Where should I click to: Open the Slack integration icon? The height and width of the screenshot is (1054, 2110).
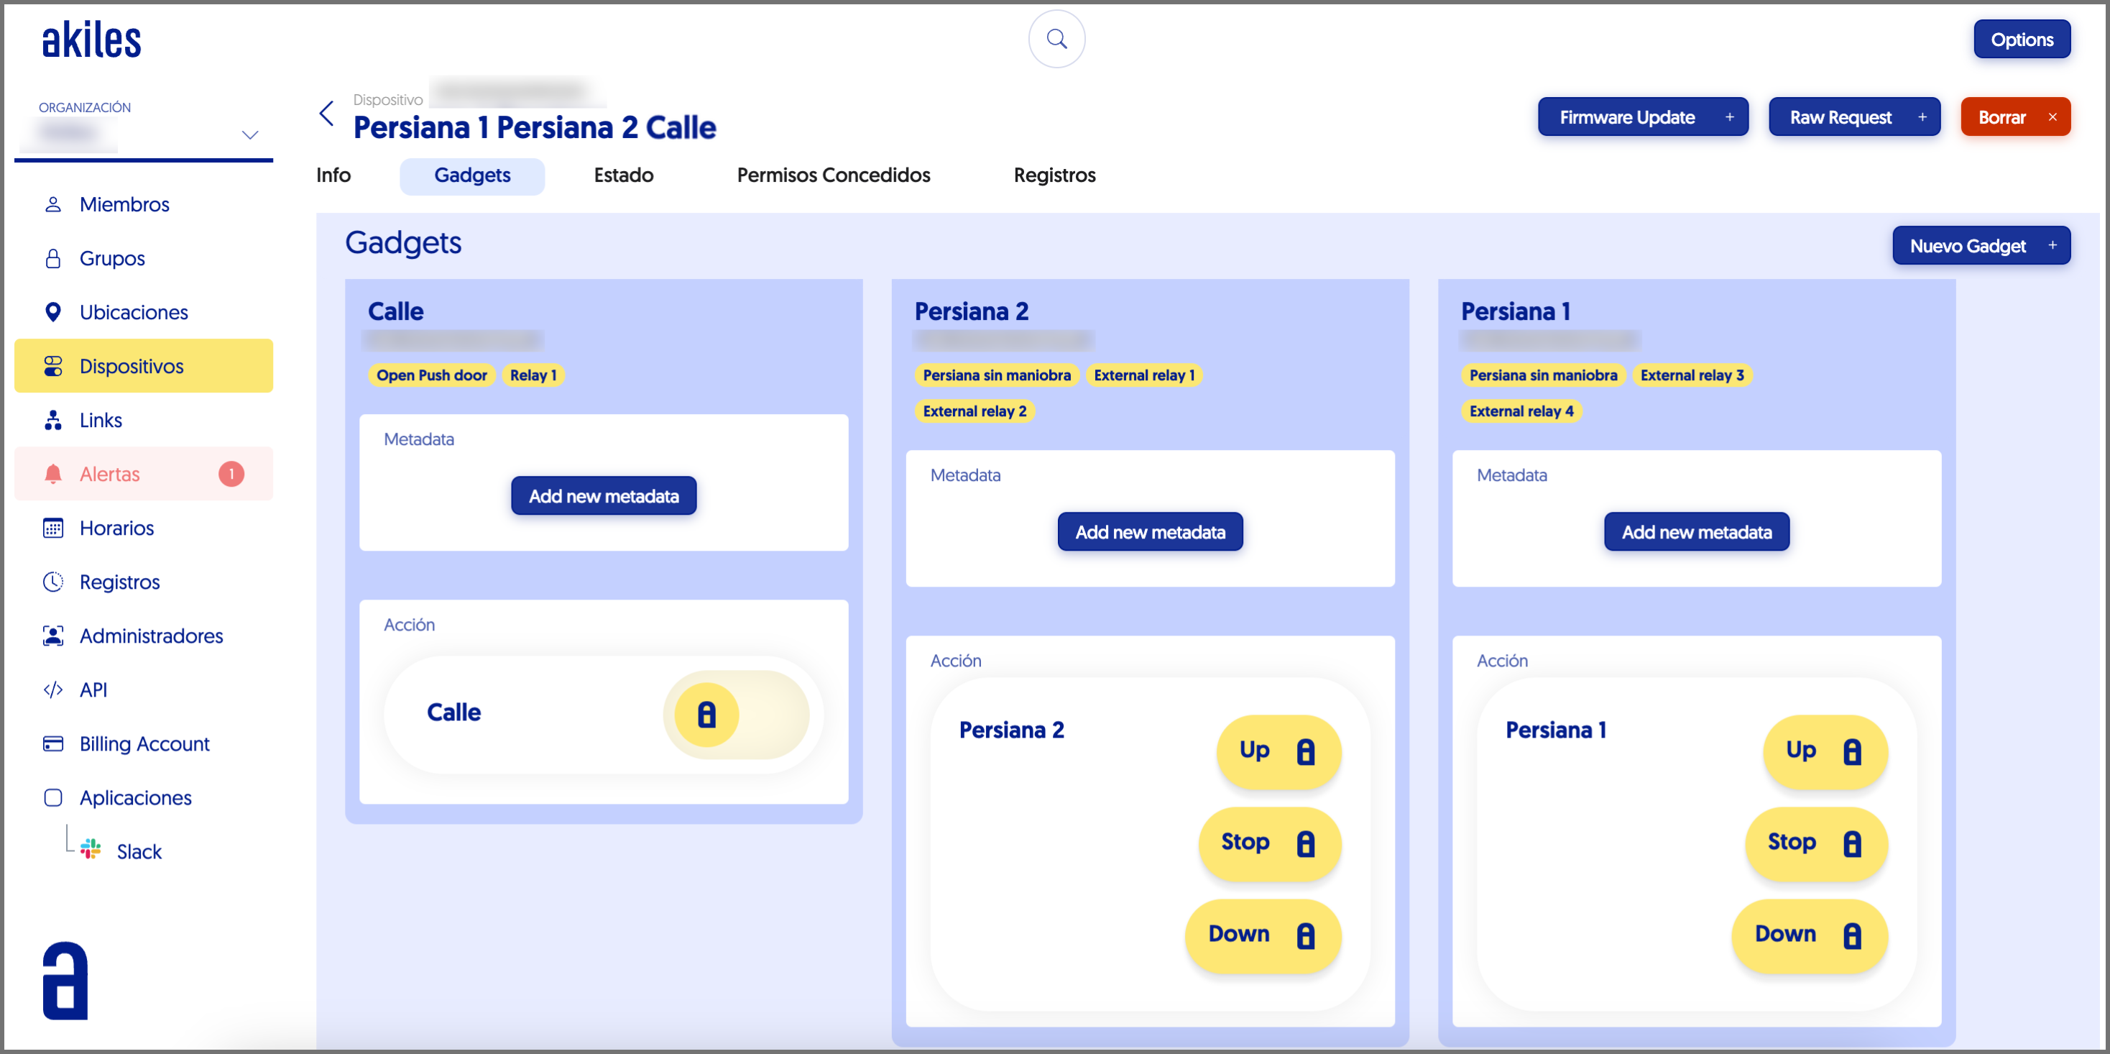91,850
